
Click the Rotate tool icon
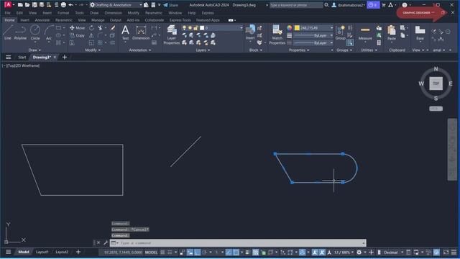91,28
